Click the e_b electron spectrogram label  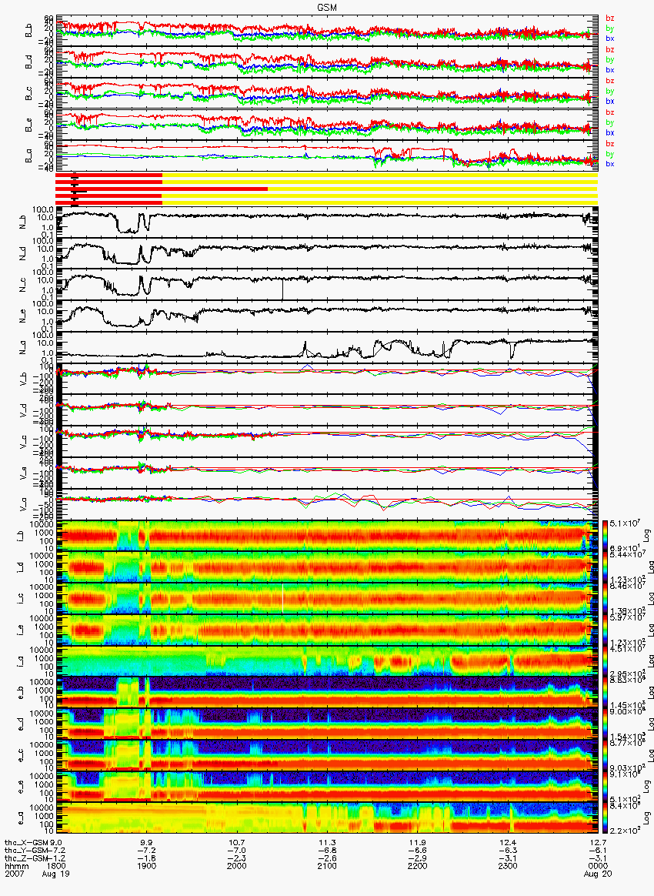(x=22, y=693)
